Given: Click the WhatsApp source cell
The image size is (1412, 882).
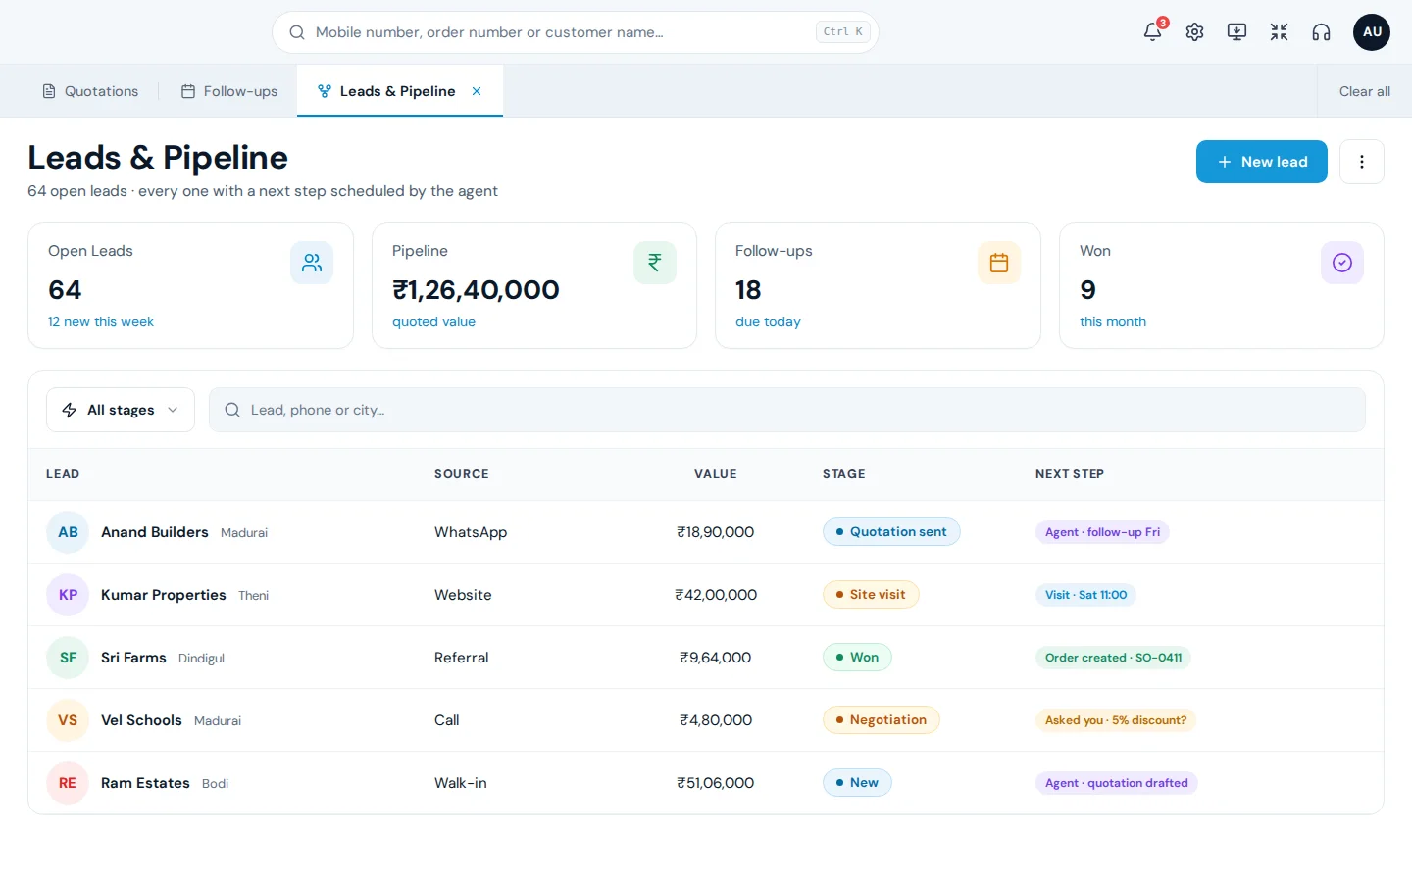Looking at the screenshot, I should coord(471,532).
